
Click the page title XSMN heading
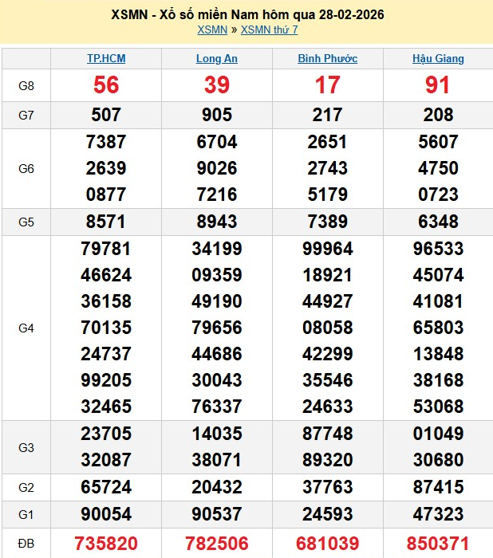pos(246,15)
